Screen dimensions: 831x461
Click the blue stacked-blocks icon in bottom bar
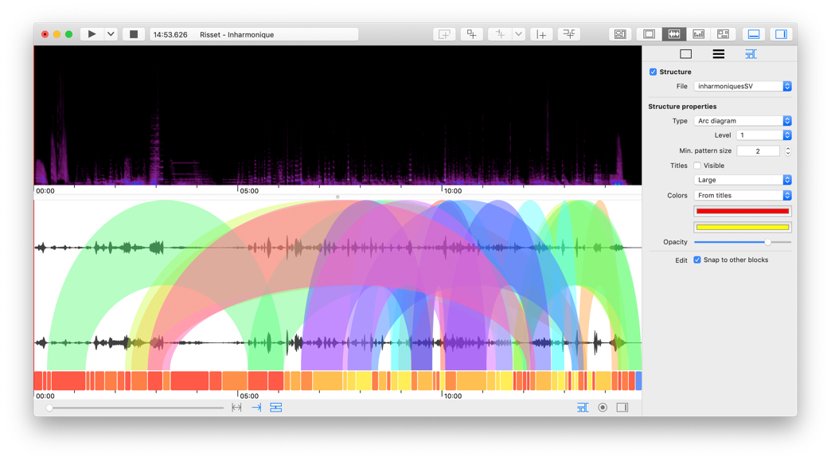coord(276,408)
